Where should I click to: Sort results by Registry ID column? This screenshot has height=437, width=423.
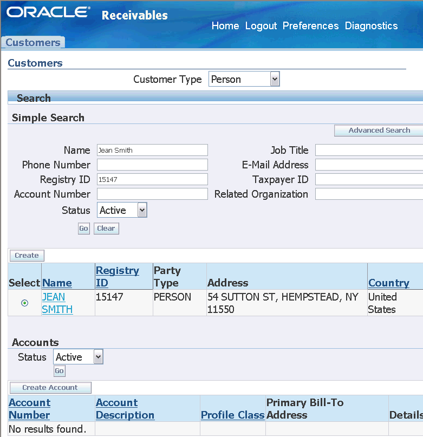coord(118,277)
